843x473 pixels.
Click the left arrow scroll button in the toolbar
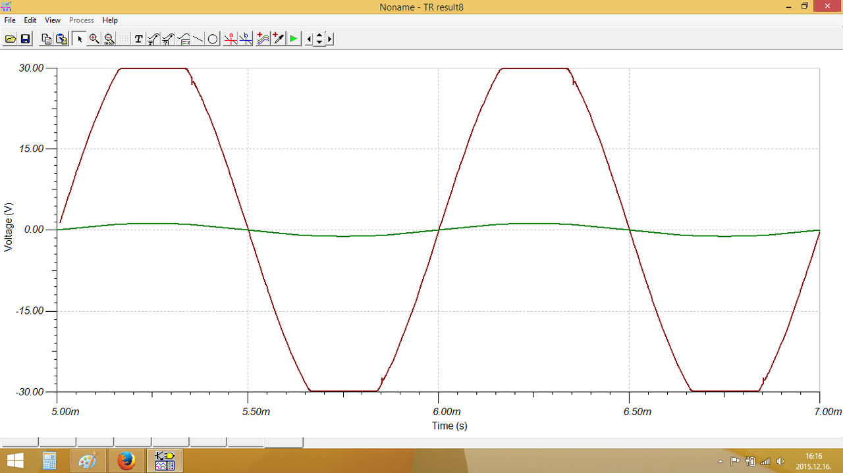coord(310,39)
